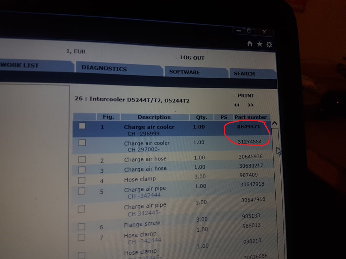Go to previous page with rewind arrows
Screen dimensions: 346x259
tap(237, 105)
